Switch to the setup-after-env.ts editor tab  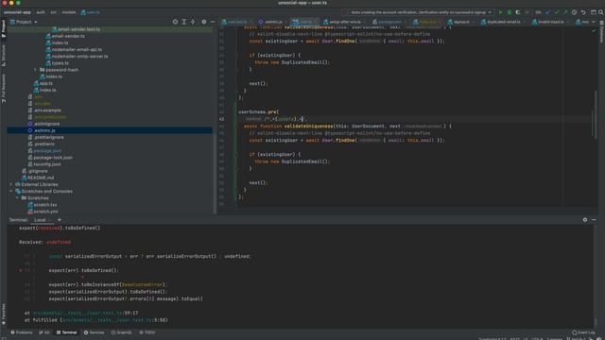342,22
